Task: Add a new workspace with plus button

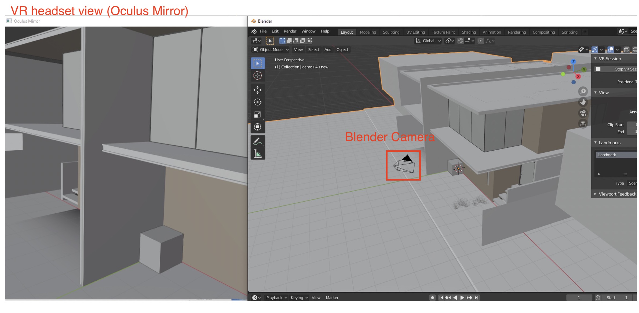Action: (x=585, y=32)
